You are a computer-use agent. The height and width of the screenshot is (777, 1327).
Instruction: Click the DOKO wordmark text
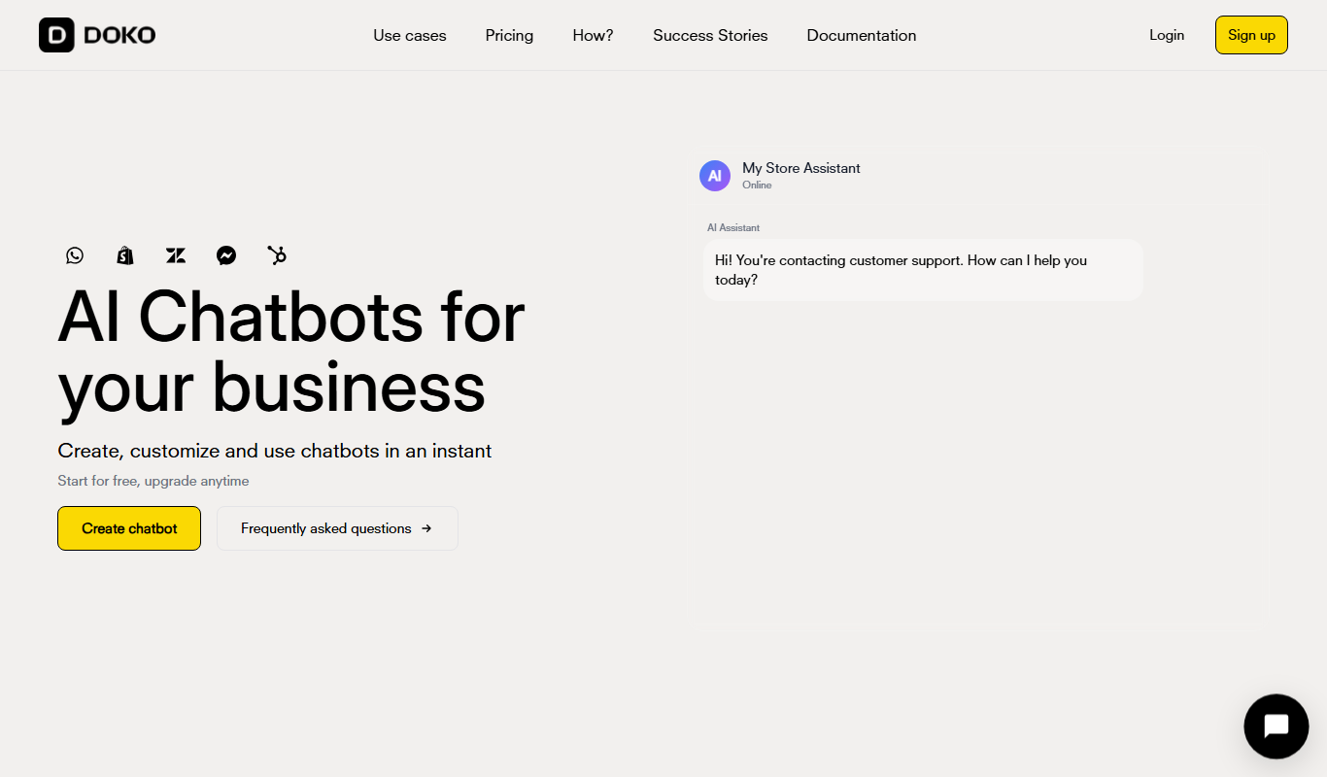(119, 35)
